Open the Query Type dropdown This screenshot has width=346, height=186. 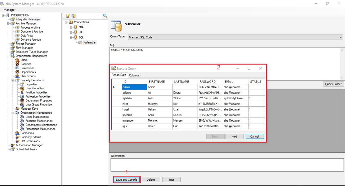(x=341, y=37)
